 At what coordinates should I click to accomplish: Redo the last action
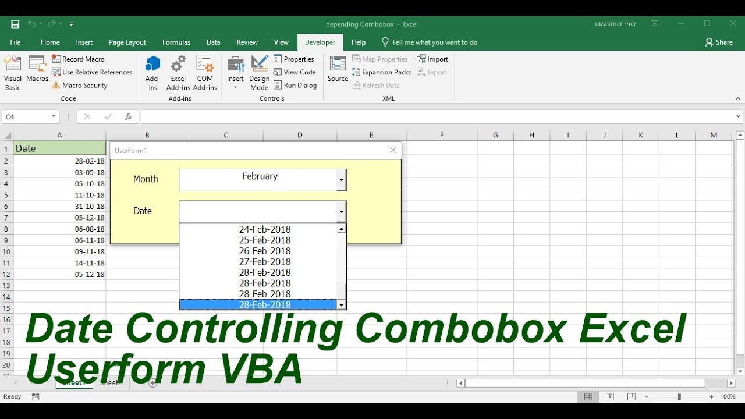[x=51, y=24]
